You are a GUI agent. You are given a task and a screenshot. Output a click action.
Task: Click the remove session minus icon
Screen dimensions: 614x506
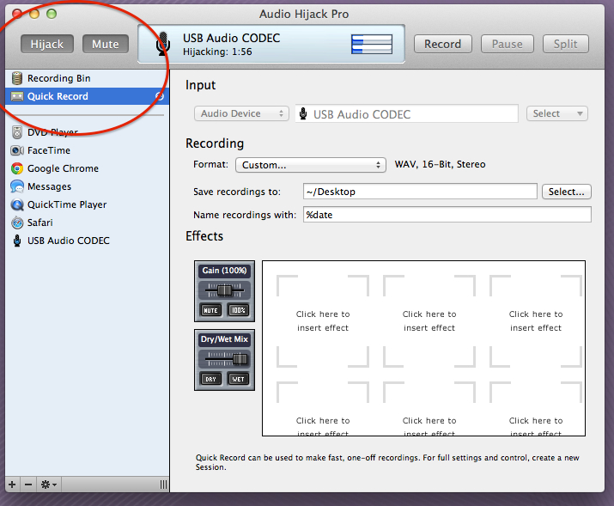coord(28,485)
